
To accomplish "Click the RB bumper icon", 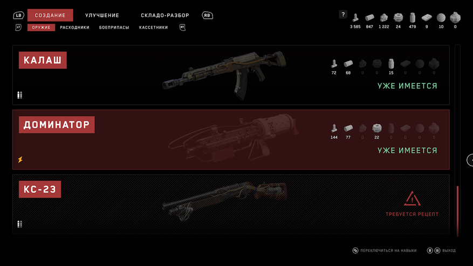I will point(207,15).
